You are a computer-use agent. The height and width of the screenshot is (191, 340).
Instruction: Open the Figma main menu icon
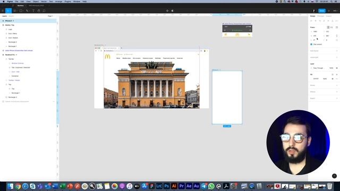3,11
